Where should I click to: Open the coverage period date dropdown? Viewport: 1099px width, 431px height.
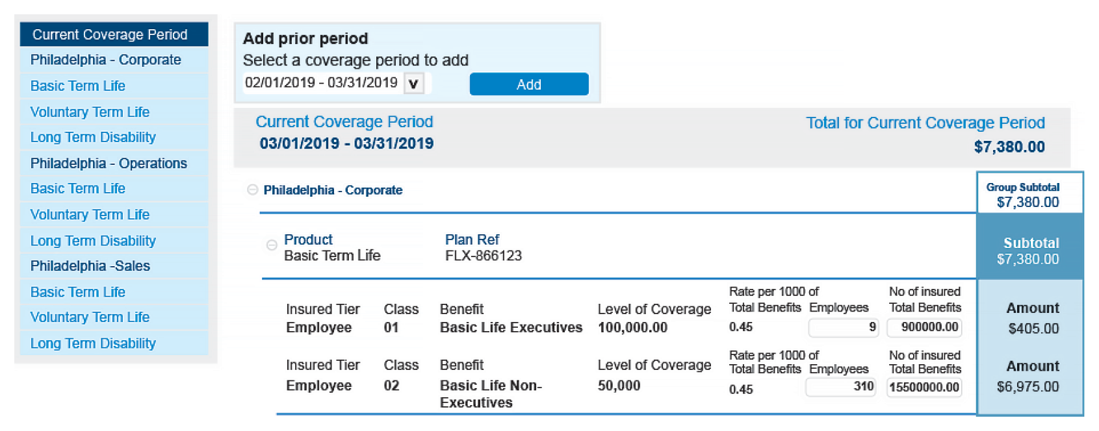(413, 84)
